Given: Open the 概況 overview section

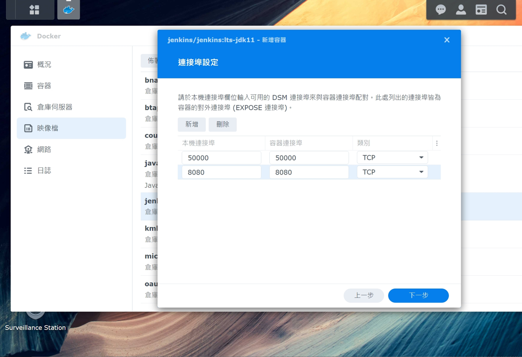Looking at the screenshot, I should pyautogui.click(x=71, y=64).
